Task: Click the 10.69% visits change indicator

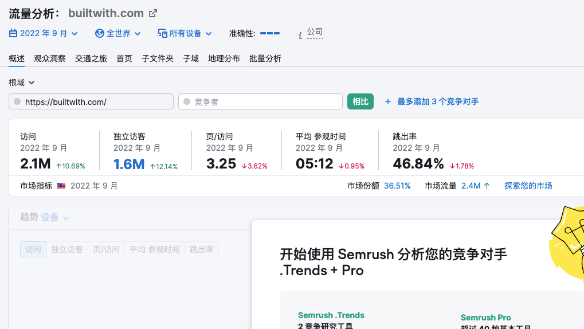Action: click(70, 166)
